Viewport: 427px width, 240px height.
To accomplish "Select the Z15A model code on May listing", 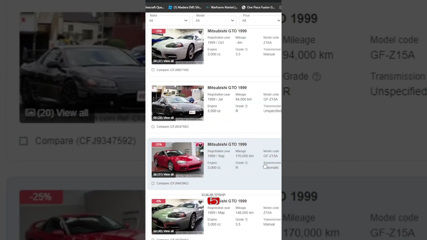I will pyautogui.click(x=268, y=213).
